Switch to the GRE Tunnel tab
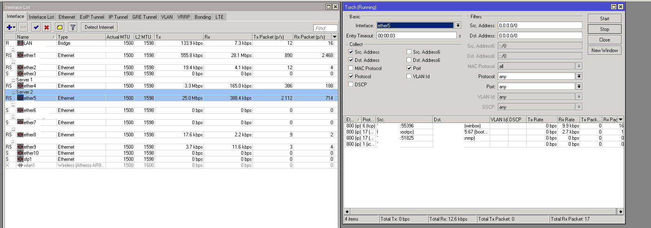 click(144, 17)
